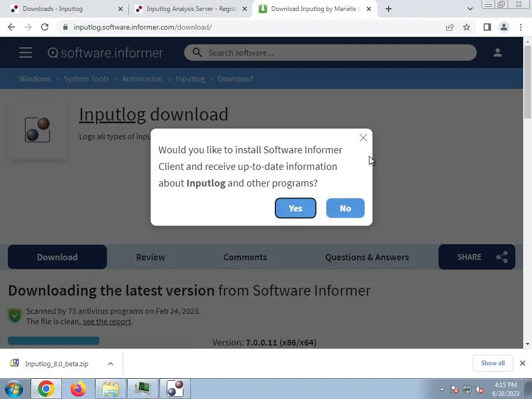Bookmark this page with the star icon
This screenshot has width=532, height=399.
[x=467, y=27]
